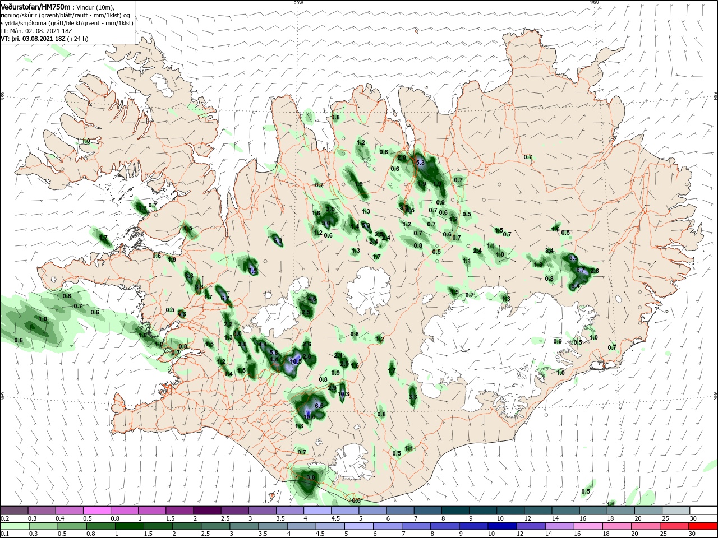Click the light lavender 4 swatch in upper legend row

[317, 511]
